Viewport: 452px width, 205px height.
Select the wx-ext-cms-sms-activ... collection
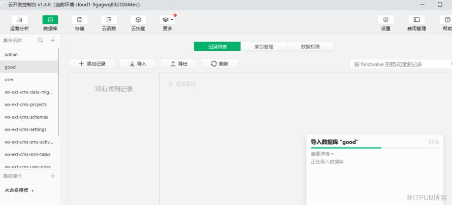coord(29,142)
